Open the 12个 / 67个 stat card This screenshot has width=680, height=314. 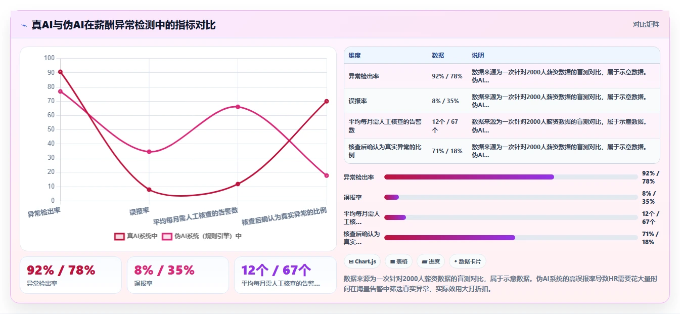coord(285,275)
